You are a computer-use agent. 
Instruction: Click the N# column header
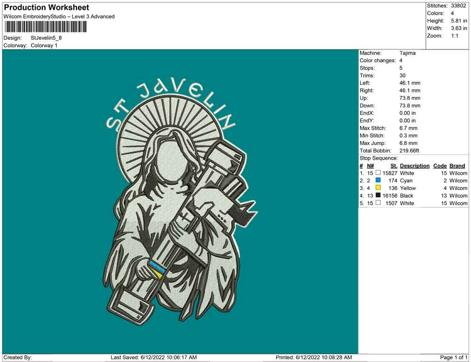[370, 165]
